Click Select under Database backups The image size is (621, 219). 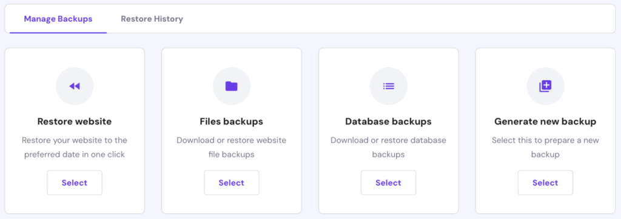pos(389,183)
